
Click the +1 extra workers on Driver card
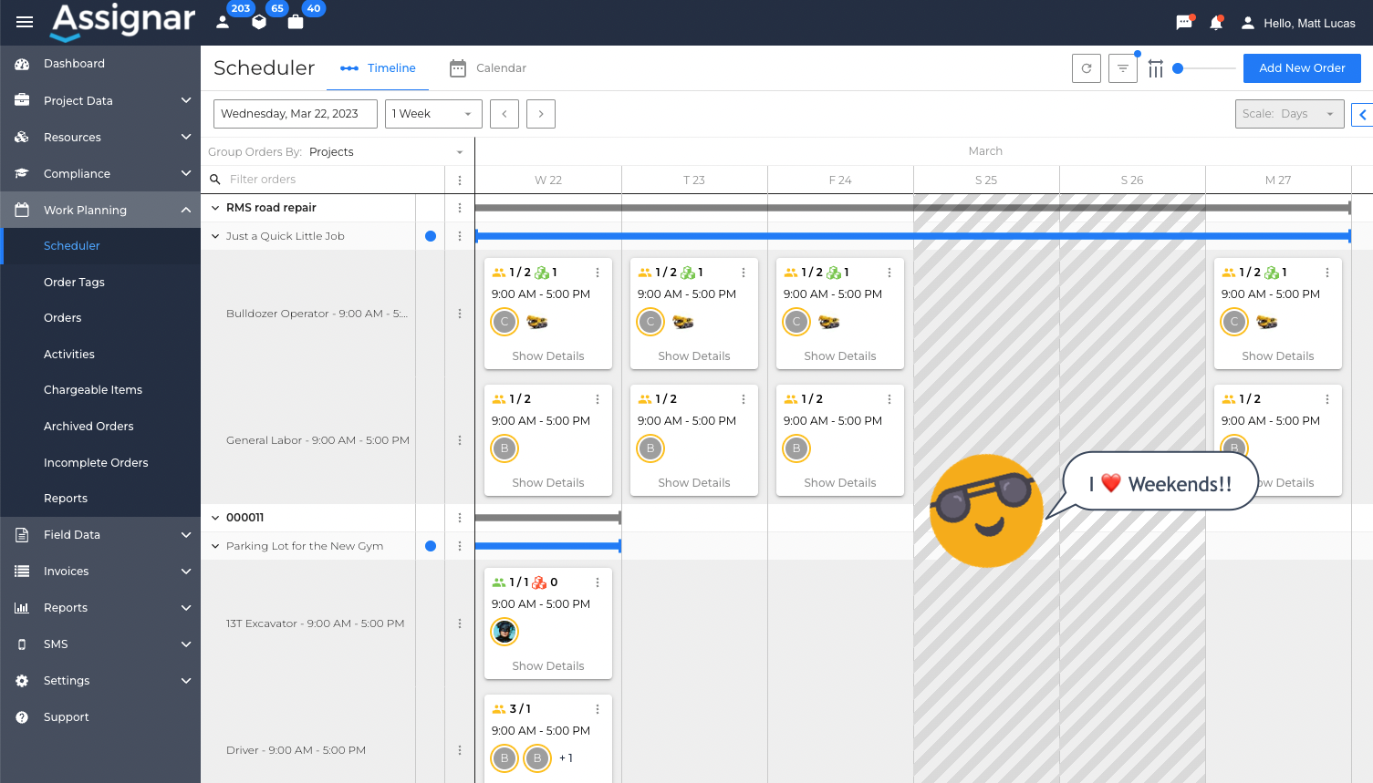(x=567, y=758)
